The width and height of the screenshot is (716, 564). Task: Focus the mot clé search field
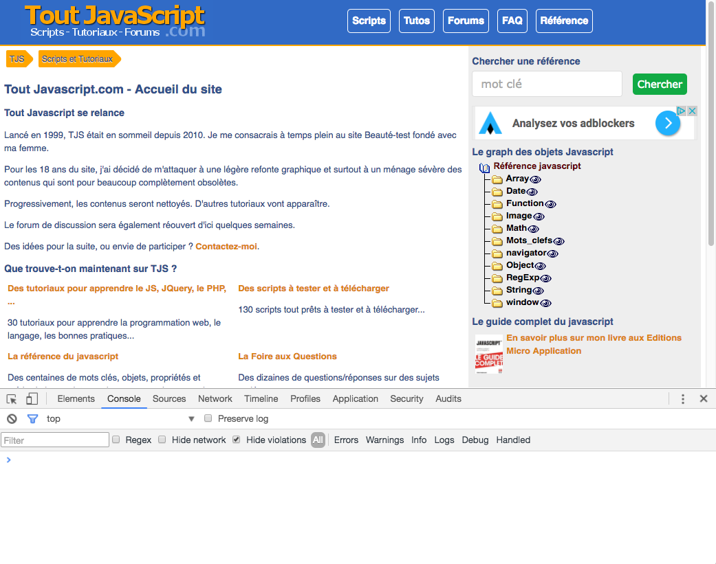pos(547,84)
